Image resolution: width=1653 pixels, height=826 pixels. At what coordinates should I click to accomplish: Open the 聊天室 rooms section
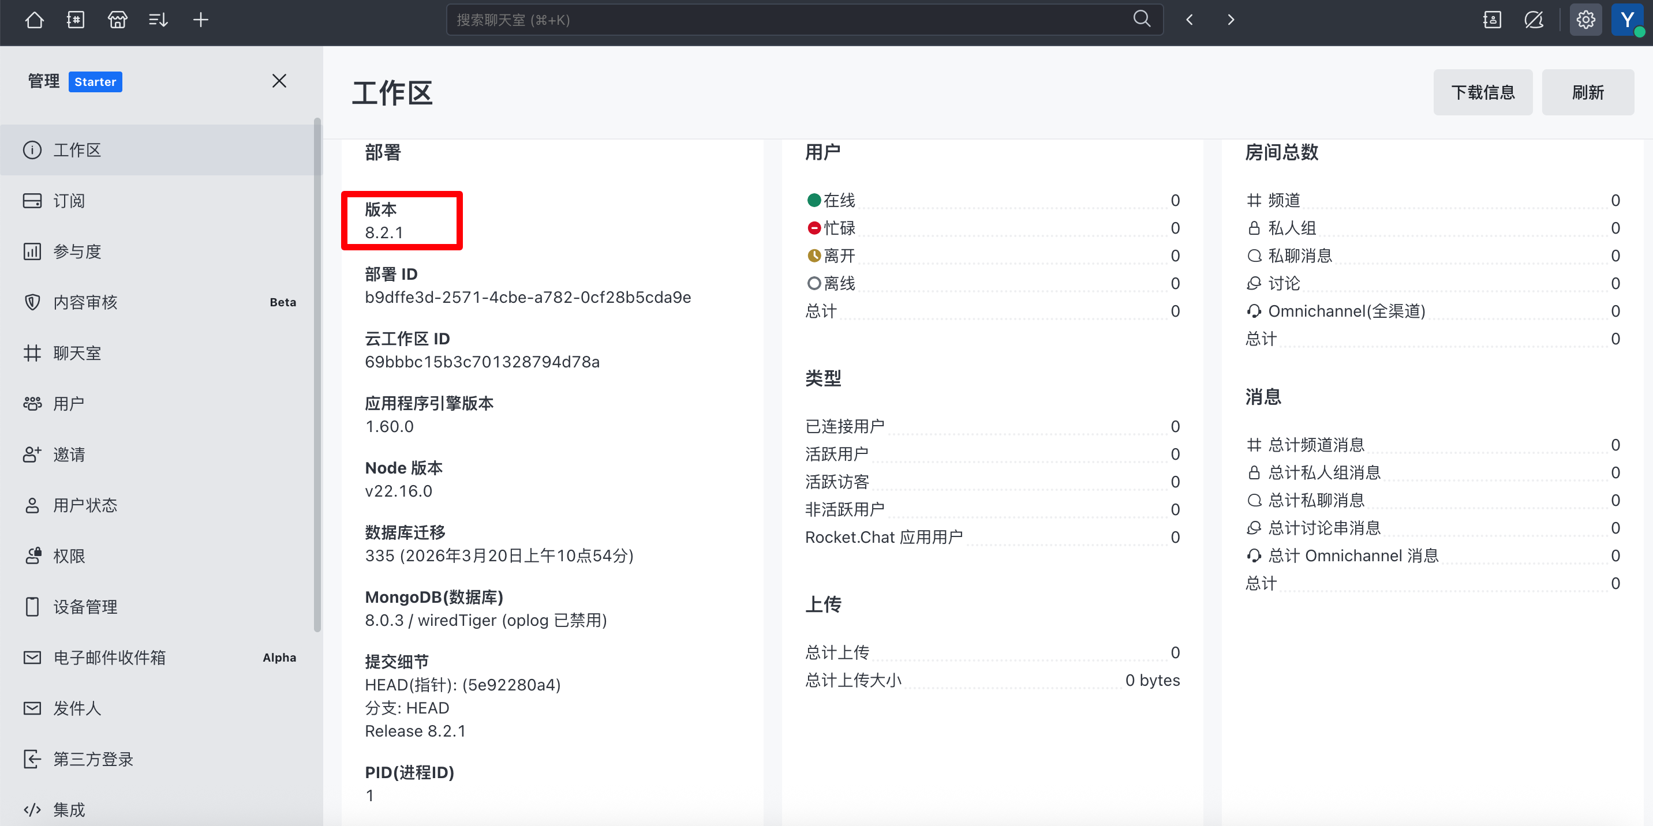pos(77,352)
